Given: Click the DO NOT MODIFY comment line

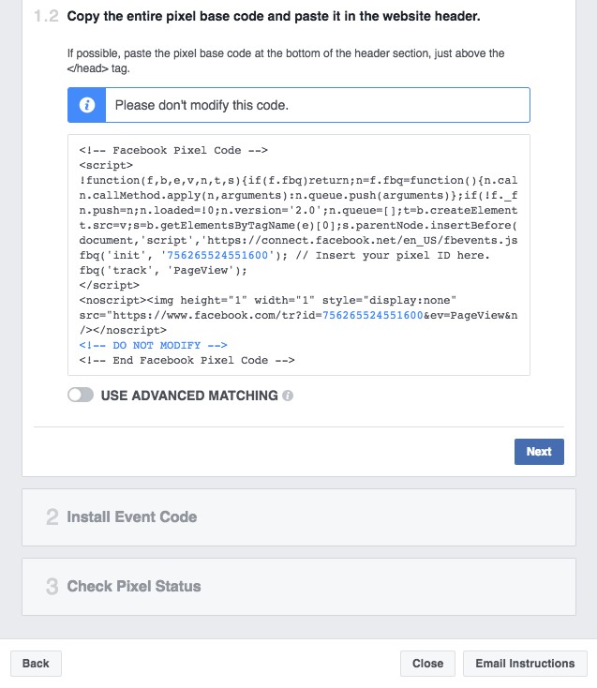Looking at the screenshot, I should (x=153, y=345).
